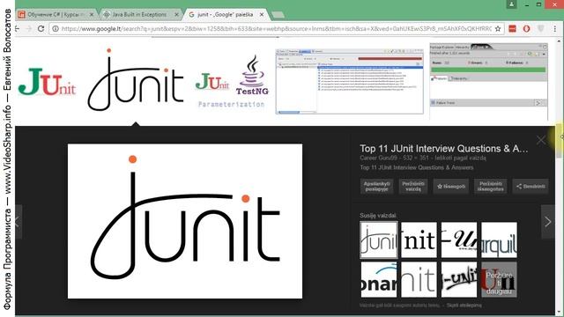Click the red extension icon next to the bookmark star
564x317 pixels.
(512, 29)
